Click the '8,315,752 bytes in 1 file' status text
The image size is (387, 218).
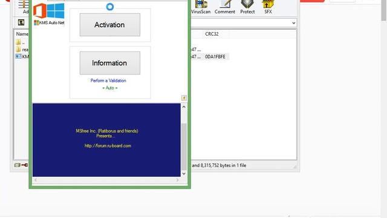click(223, 165)
